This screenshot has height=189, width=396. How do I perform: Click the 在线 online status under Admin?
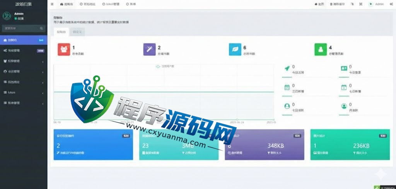[x=19, y=19]
